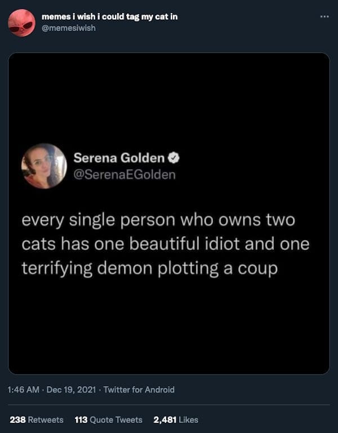Viewport: 338px width, 433px height.
Task: Open the Twitter for Android source link
Action: point(139,390)
